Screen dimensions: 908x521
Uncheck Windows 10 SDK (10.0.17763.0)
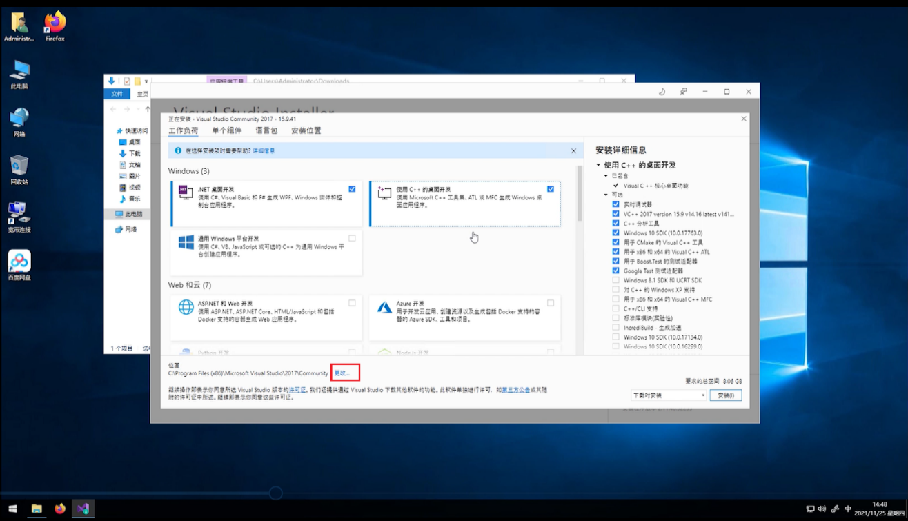[x=615, y=233]
